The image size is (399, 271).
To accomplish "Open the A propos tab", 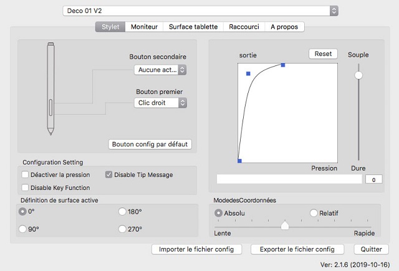I will 284,27.
